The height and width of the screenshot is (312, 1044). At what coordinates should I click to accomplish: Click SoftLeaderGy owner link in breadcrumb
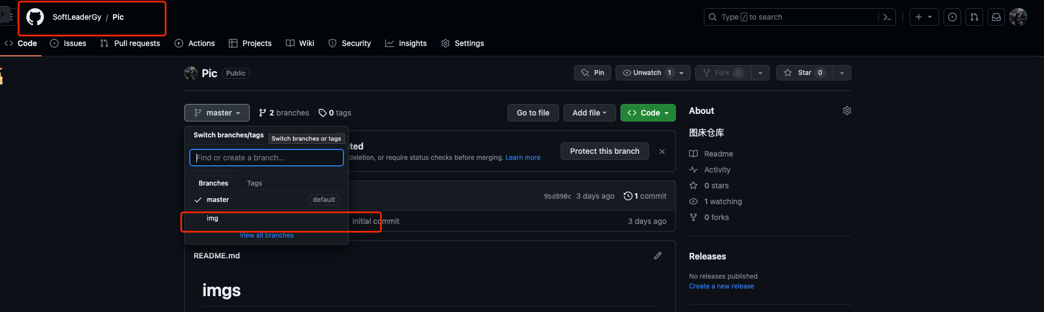[77, 17]
